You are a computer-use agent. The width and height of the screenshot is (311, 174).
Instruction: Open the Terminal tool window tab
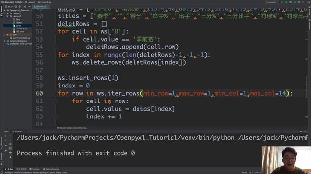pos(35,169)
